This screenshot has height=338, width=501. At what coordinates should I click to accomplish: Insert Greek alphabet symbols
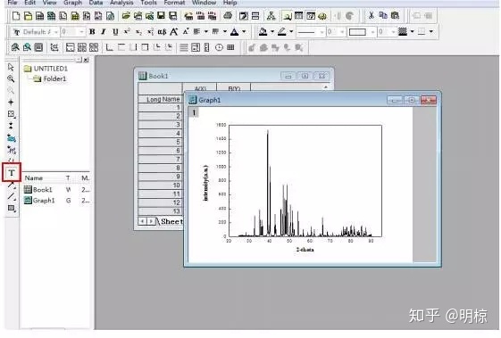[x=162, y=31]
